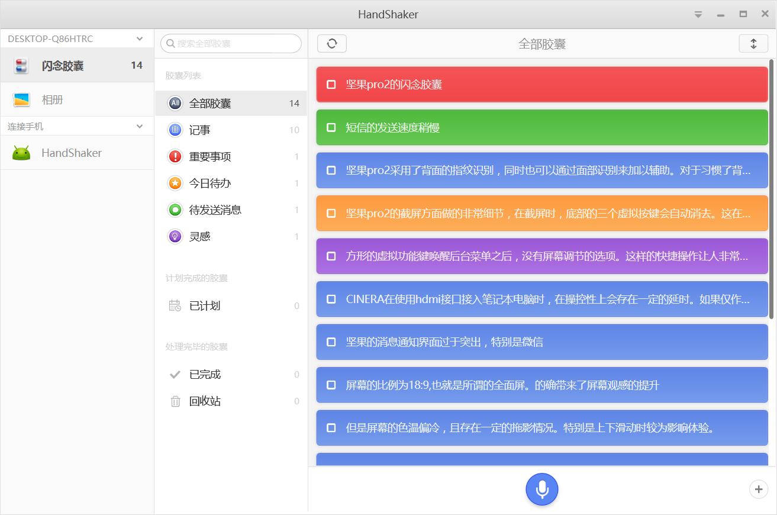This screenshot has width=777, height=515.
Task: Check the checkbox on 坚果pro2的闪念胶囊 capsule
Action: tap(331, 85)
